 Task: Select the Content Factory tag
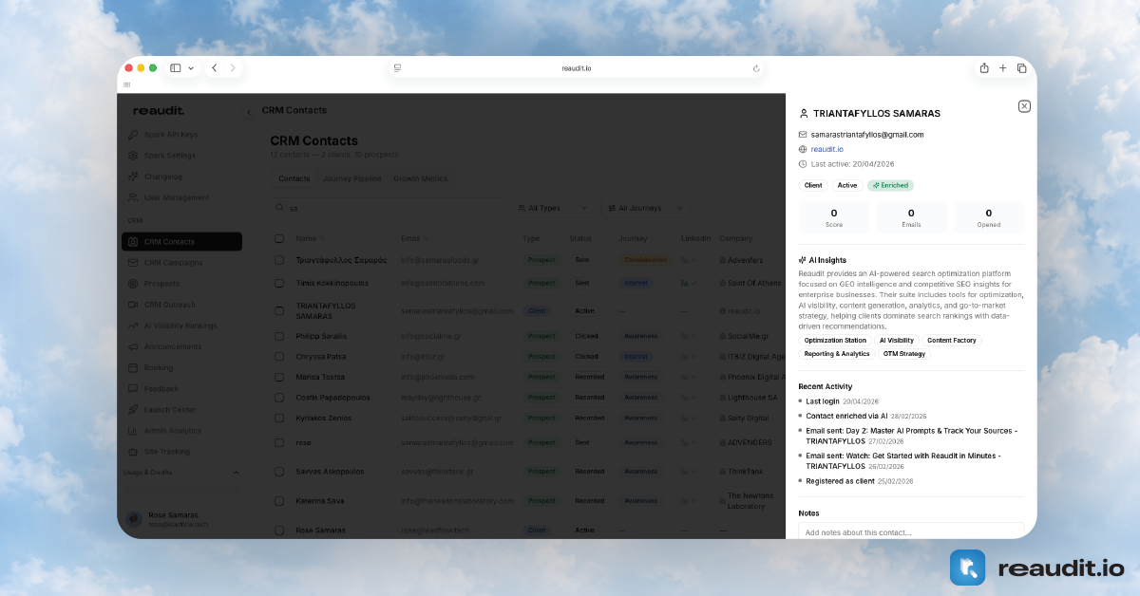952,340
